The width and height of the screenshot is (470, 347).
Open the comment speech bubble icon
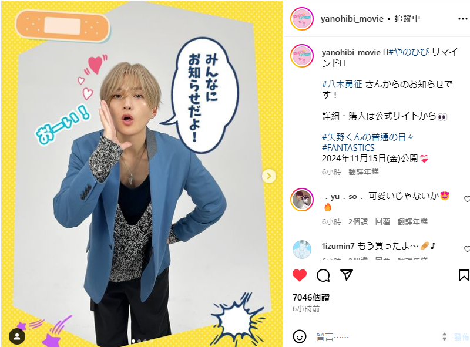point(323,275)
